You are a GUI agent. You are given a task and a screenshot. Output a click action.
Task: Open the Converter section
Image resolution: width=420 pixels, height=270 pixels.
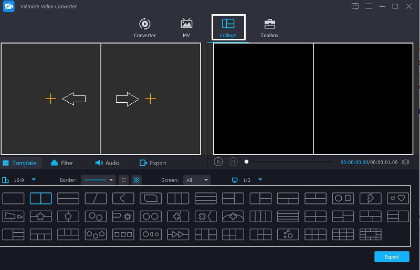click(144, 28)
